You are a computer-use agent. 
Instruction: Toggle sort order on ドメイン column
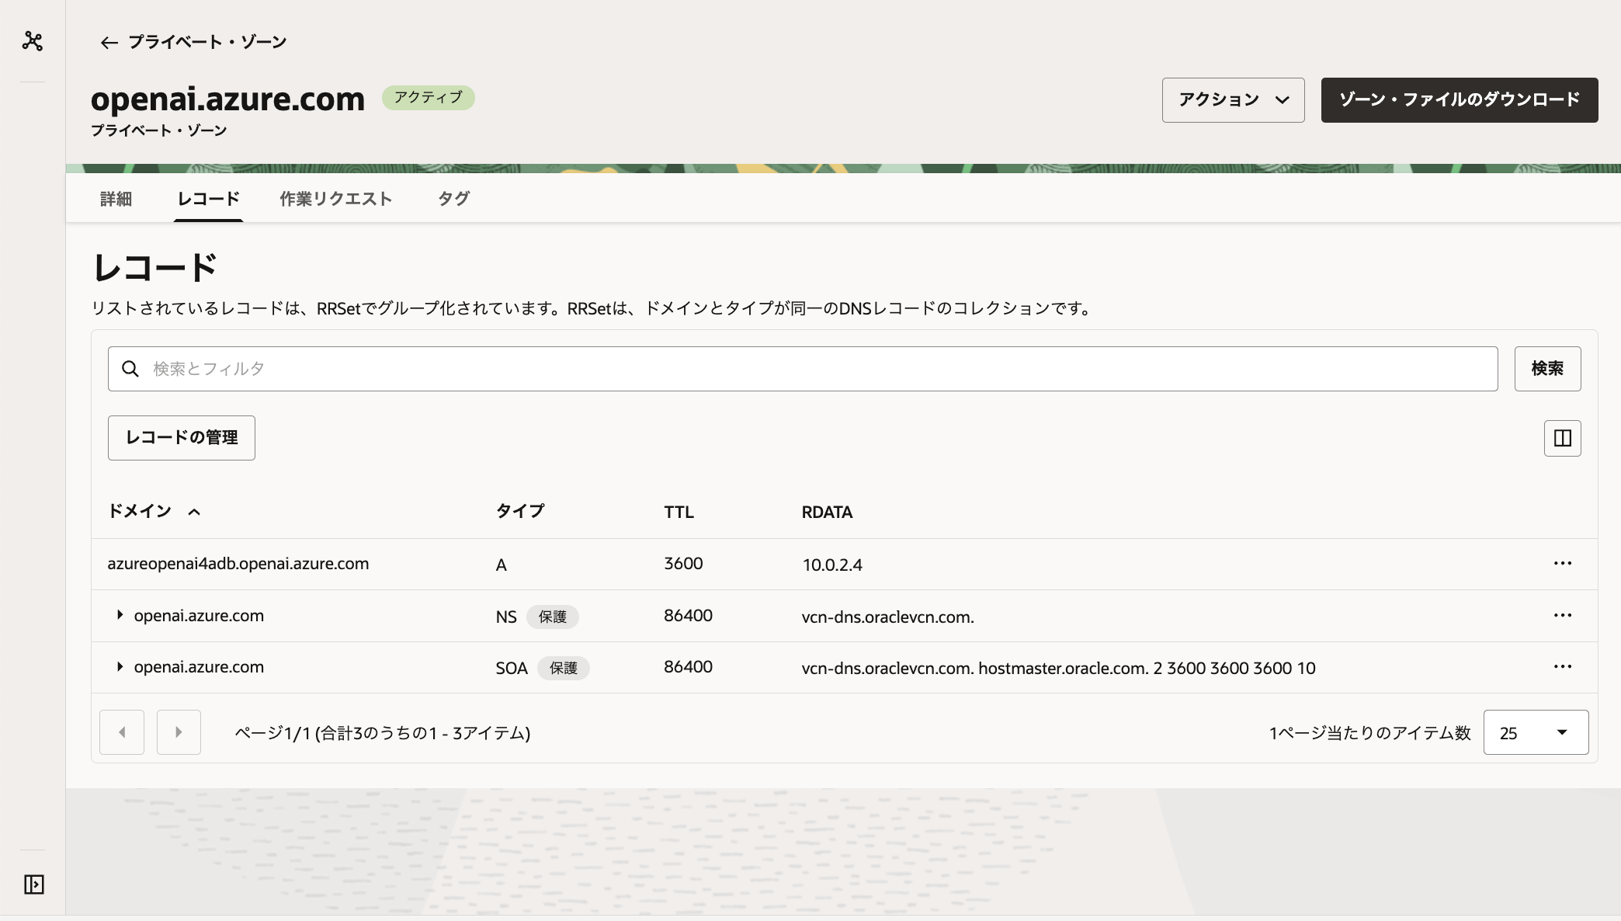click(195, 512)
